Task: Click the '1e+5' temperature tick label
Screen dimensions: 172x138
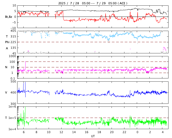Action: click(x=12, y=118)
